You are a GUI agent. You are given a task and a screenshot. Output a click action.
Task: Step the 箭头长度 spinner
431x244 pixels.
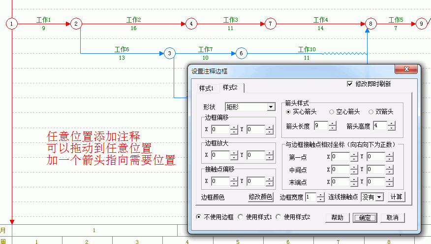pos(332,126)
